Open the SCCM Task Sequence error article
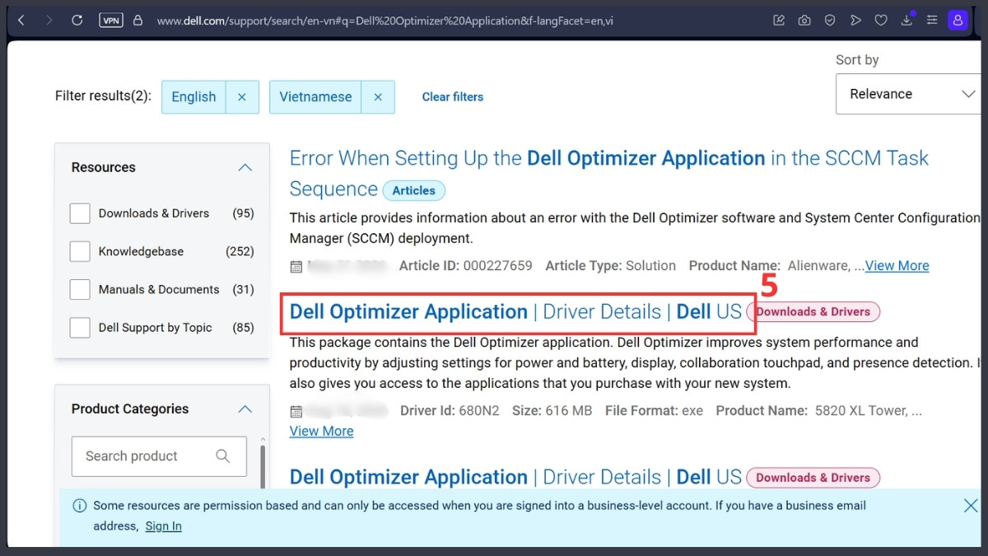 pyautogui.click(x=609, y=173)
